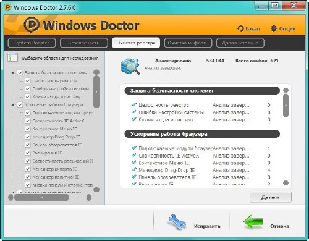The height and width of the screenshot is (241, 309).
Task: Click results list vertical scrollbar thumb
Action: pyautogui.click(x=286, y=106)
